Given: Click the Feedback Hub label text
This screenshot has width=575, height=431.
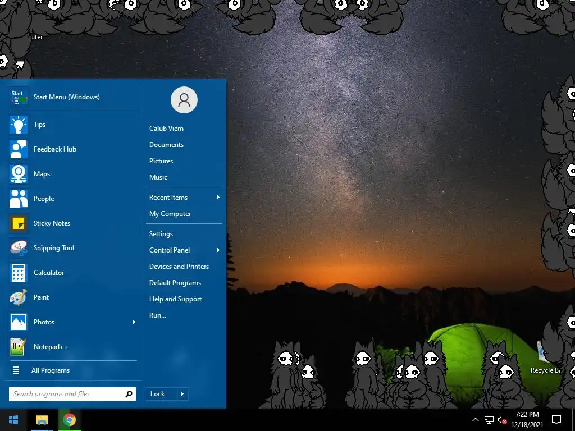Looking at the screenshot, I should [55, 149].
